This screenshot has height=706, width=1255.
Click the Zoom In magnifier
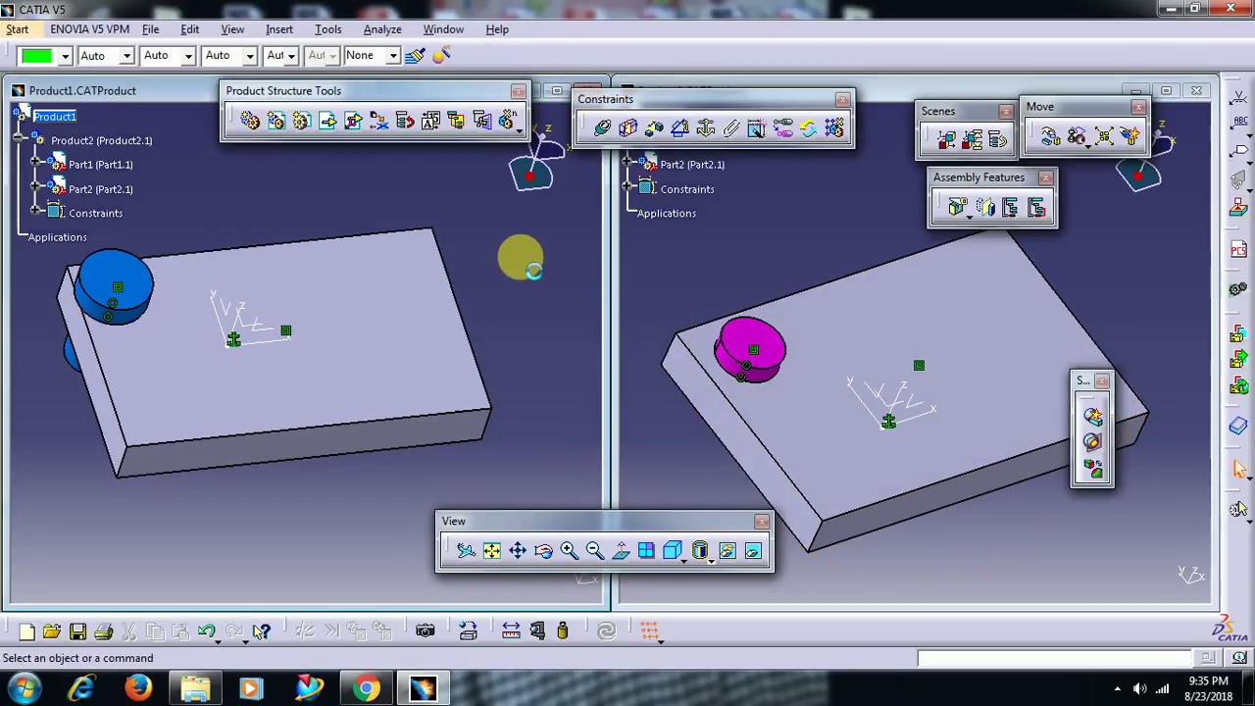tap(569, 551)
